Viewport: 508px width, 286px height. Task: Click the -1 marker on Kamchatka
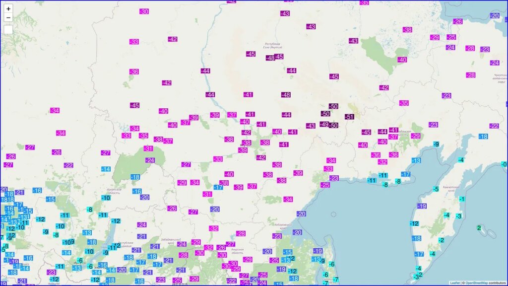point(462,199)
